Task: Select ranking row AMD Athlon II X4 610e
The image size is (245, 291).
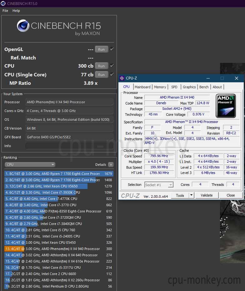Action: [59, 261]
